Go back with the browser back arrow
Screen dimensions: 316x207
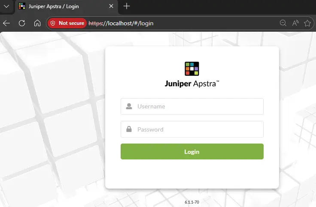tap(6, 23)
